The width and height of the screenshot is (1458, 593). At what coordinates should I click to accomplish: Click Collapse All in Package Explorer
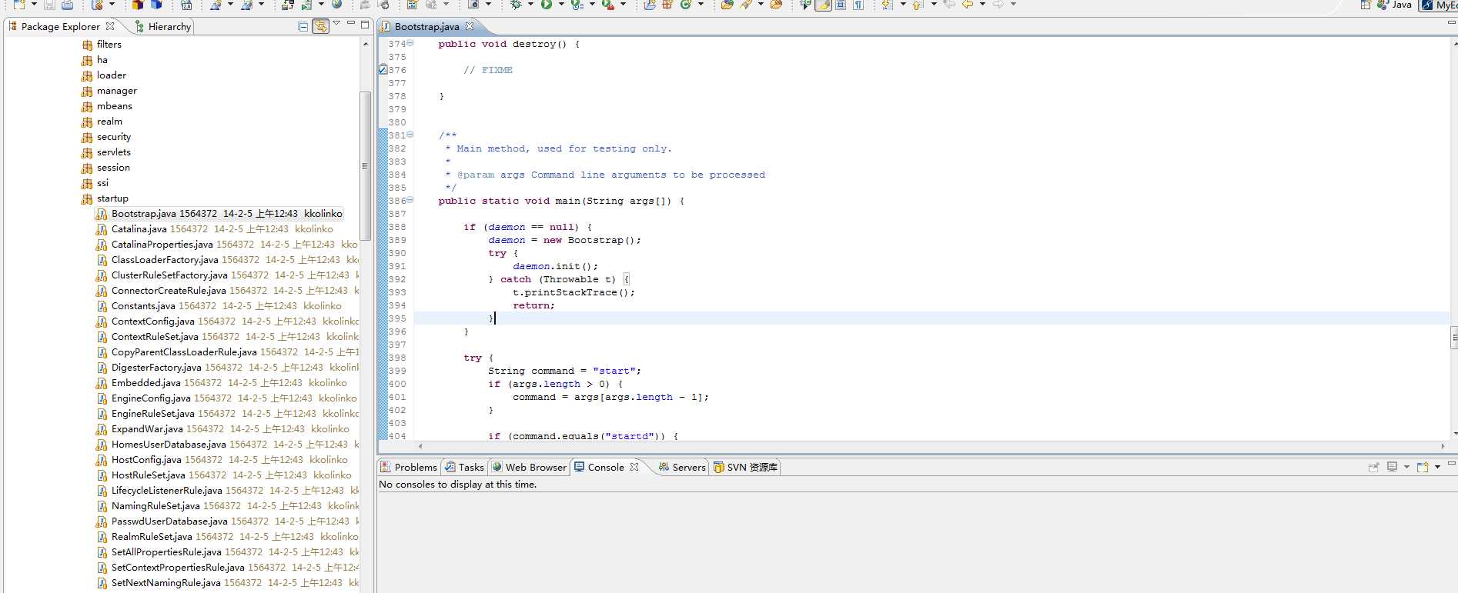303,26
